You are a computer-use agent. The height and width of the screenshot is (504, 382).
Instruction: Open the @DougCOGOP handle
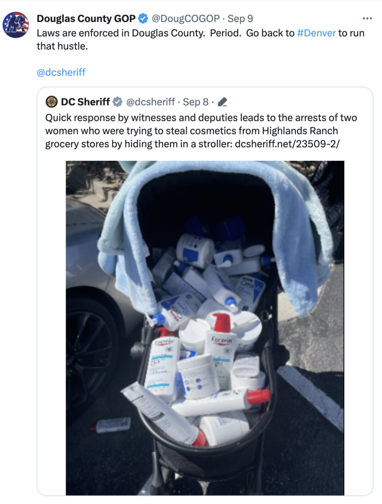tap(185, 19)
